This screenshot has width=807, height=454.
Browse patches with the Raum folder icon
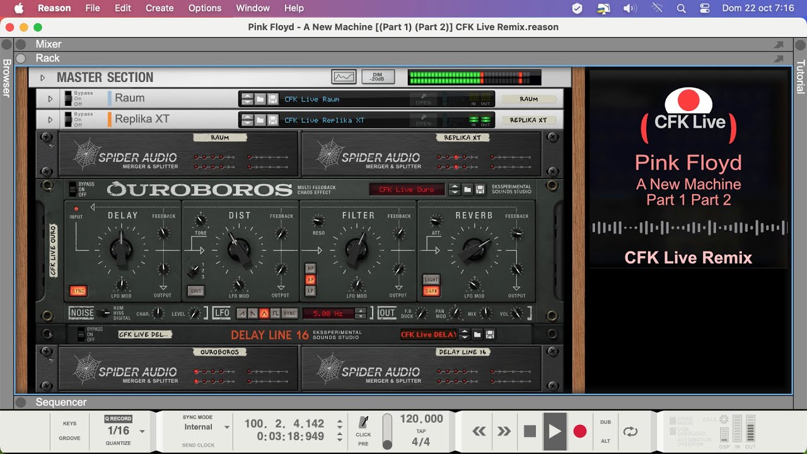click(260, 99)
